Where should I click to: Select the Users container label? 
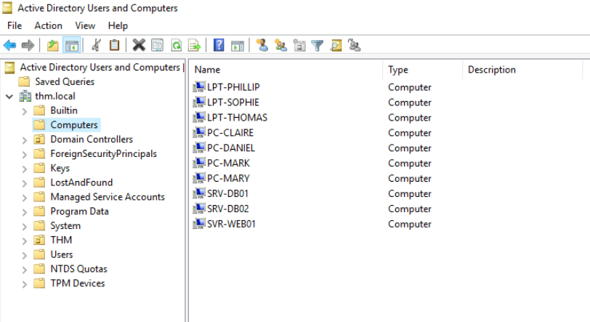pyautogui.click(x=61, y=254)
